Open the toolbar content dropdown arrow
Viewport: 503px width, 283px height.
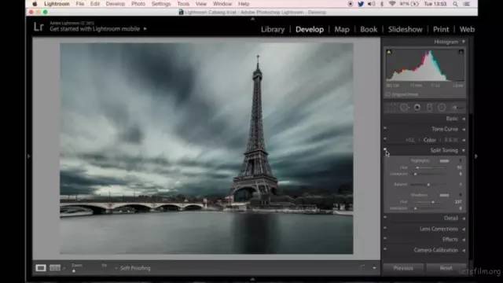coord(374,268)
